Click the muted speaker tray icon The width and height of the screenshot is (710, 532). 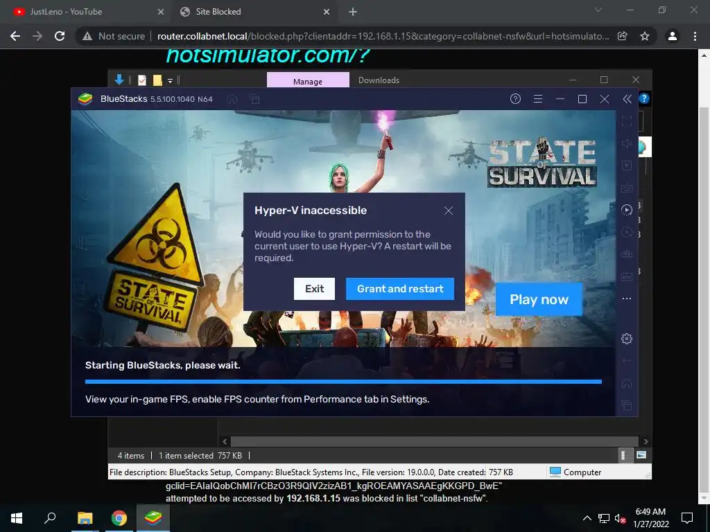pyautogui.click(x=621, y=518)
